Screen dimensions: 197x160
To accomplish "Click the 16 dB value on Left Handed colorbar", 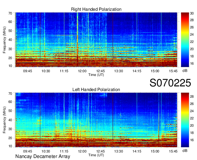I will pos(192,140).
